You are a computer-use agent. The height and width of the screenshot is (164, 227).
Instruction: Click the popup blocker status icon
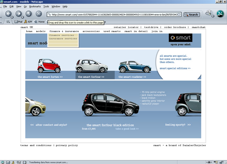216,162
